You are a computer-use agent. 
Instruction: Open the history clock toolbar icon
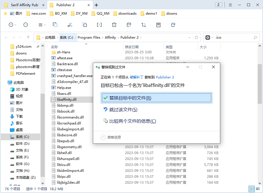26,25
